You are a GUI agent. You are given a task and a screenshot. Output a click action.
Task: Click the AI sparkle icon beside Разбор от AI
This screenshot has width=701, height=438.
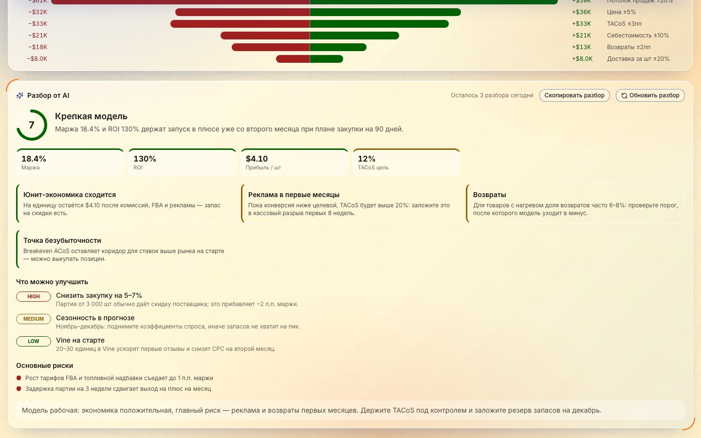tap(19, 95)
